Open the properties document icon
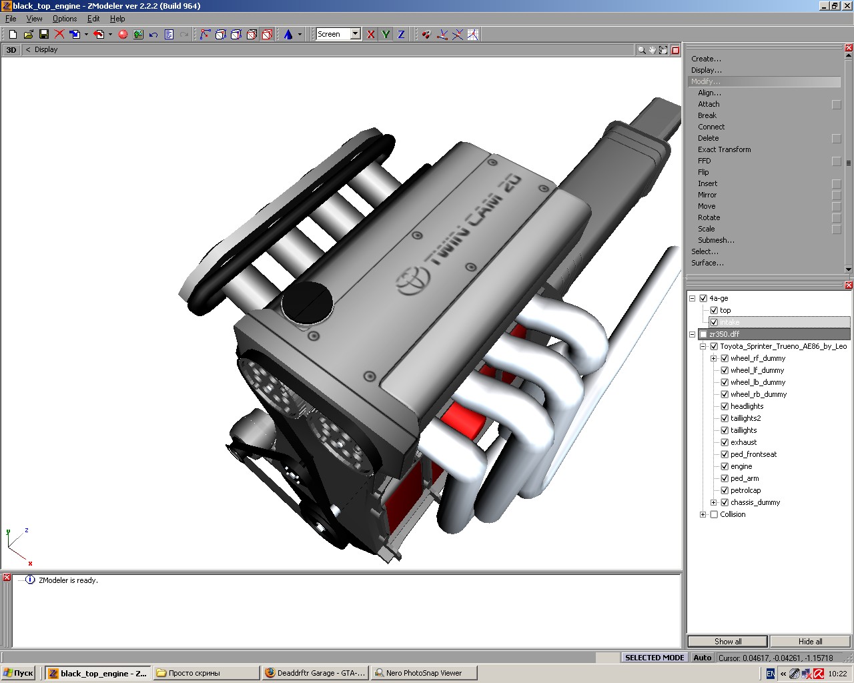The width and height of the screenshot is (854, 683). (169, 34)
